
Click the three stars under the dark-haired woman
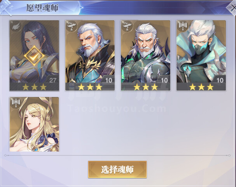[34, 87]
